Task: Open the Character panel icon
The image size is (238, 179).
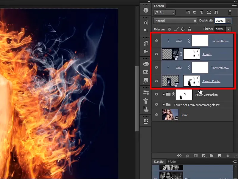Action: click(146, 22)
